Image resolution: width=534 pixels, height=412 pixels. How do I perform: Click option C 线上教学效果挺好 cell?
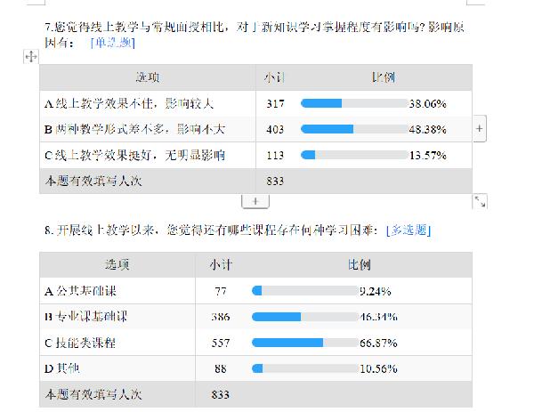pyautogui.click(x=148, y=155)
